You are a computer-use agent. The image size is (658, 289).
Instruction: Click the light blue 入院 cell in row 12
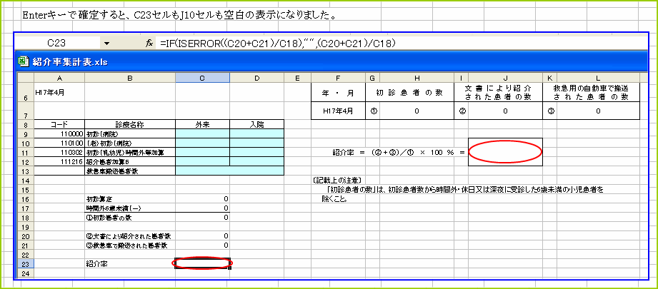pos(256,162)
